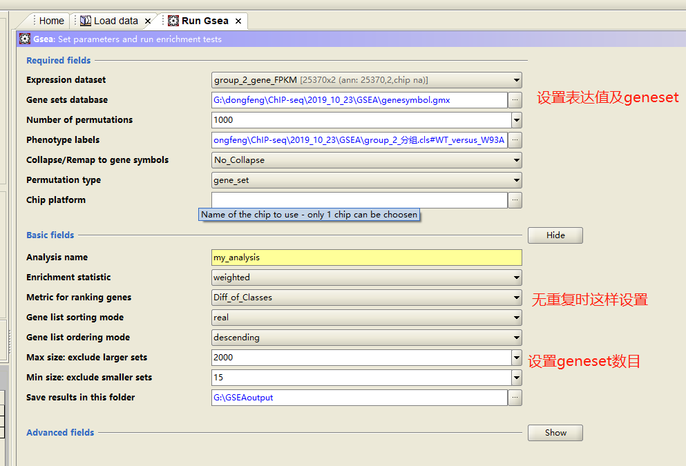
Task: Open the Permutation type dropdown
Action: pos(516,180)
